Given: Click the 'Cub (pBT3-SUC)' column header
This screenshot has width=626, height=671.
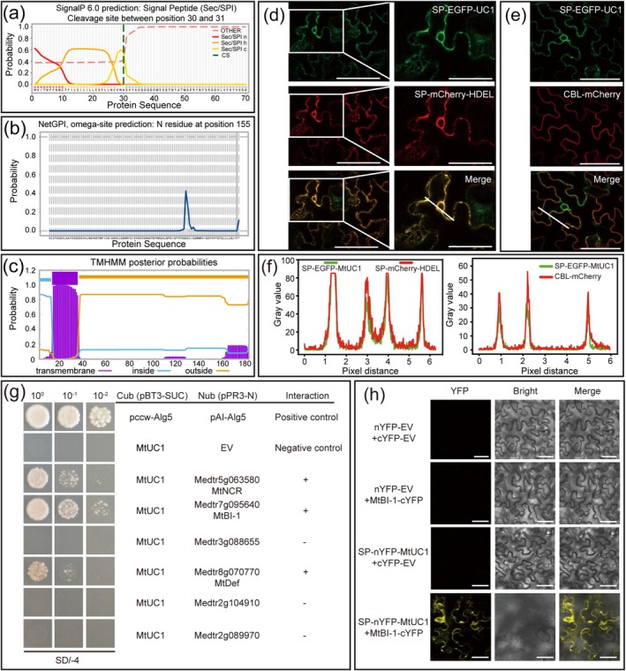Looking at the screenshot, I should 153,396.
